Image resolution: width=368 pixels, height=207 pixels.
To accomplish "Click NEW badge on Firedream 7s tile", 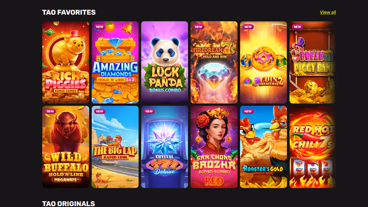I will coord(198,27).
